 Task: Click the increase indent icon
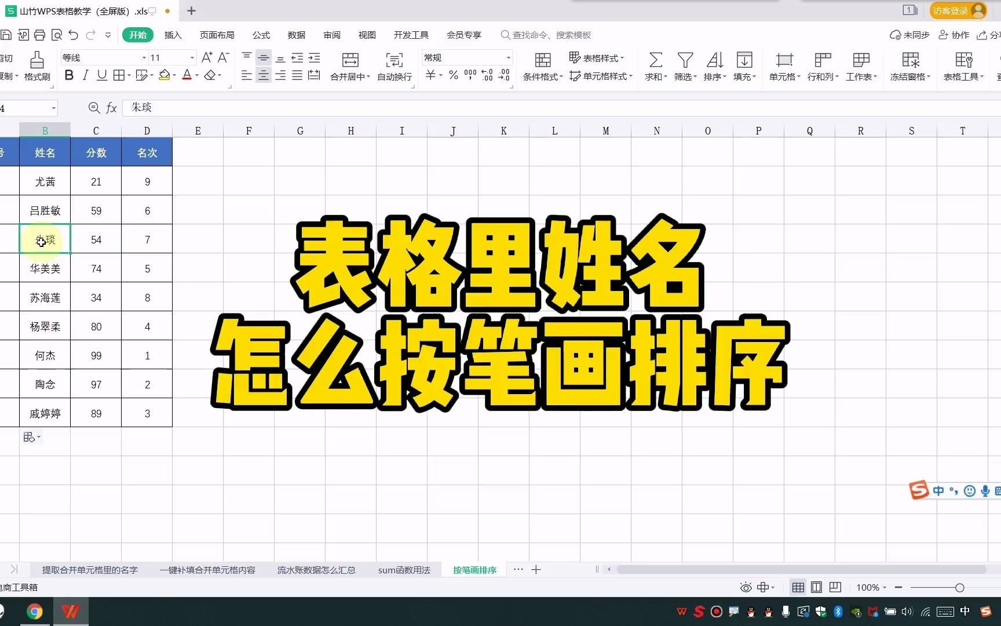pos(314,57)
